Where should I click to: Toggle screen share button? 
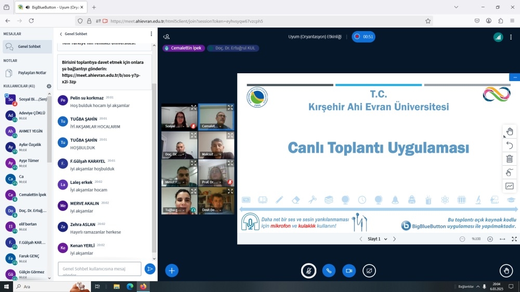coord(369,271)
